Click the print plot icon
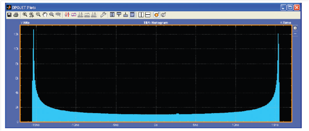 point(15,15)
